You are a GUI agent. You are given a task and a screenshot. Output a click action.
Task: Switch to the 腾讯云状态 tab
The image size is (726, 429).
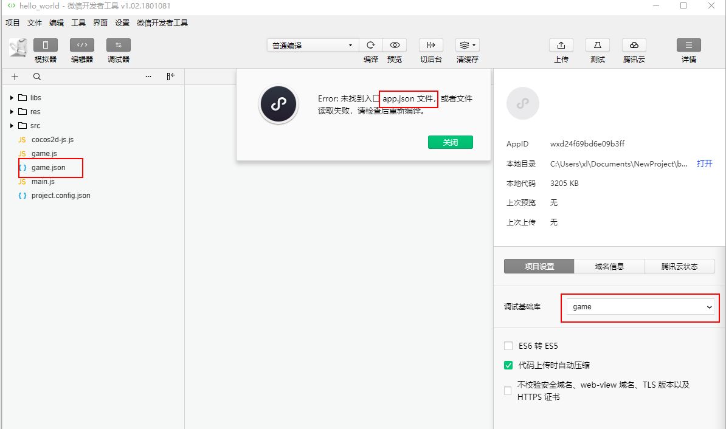click(x=680, y=267)
